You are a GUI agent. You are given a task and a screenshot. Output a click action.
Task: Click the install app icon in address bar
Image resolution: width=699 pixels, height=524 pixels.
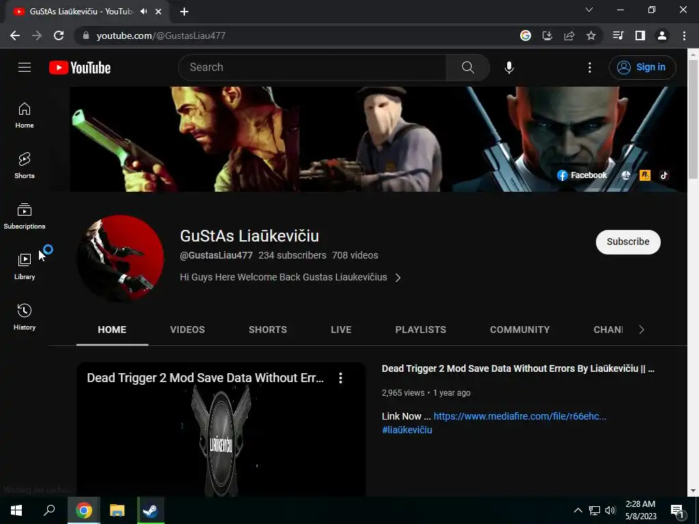[547, 35]
